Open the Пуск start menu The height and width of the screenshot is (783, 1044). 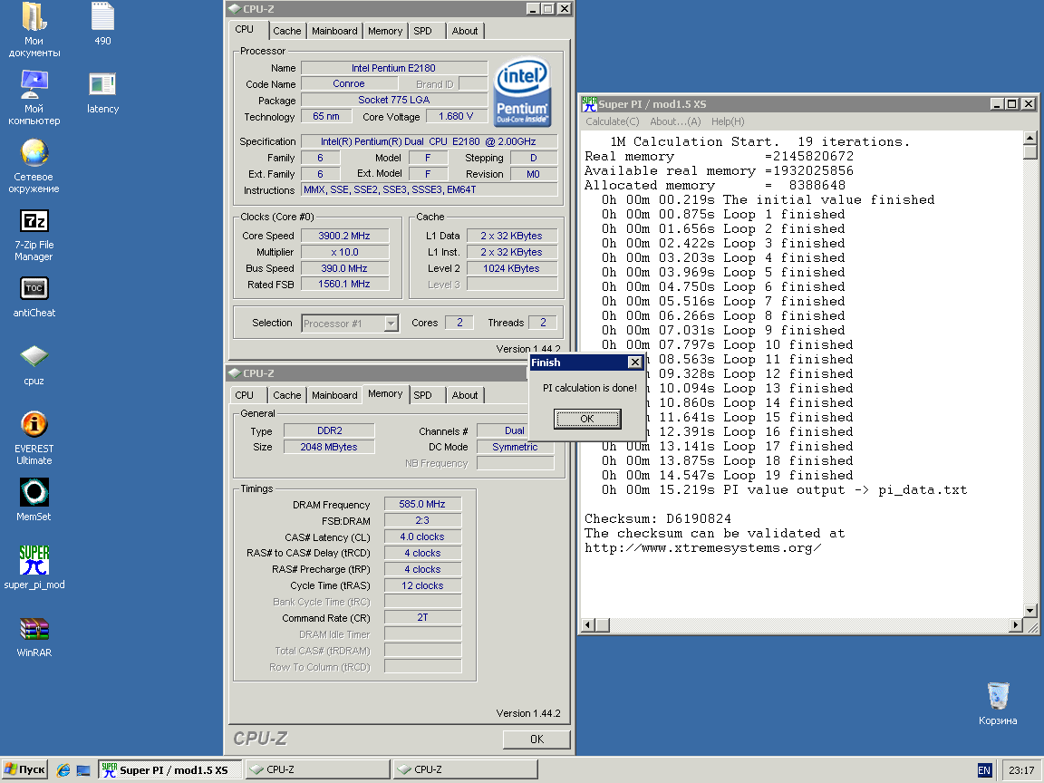click(24, 769)
